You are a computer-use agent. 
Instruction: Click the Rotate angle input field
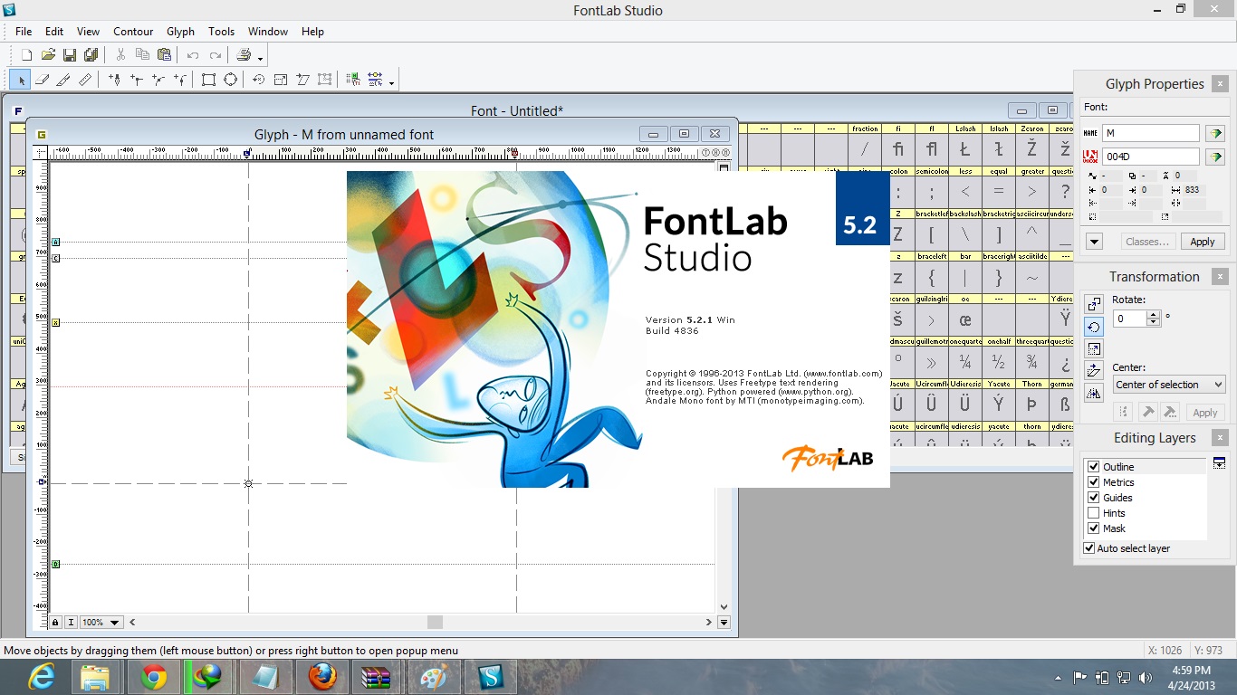1129,319
